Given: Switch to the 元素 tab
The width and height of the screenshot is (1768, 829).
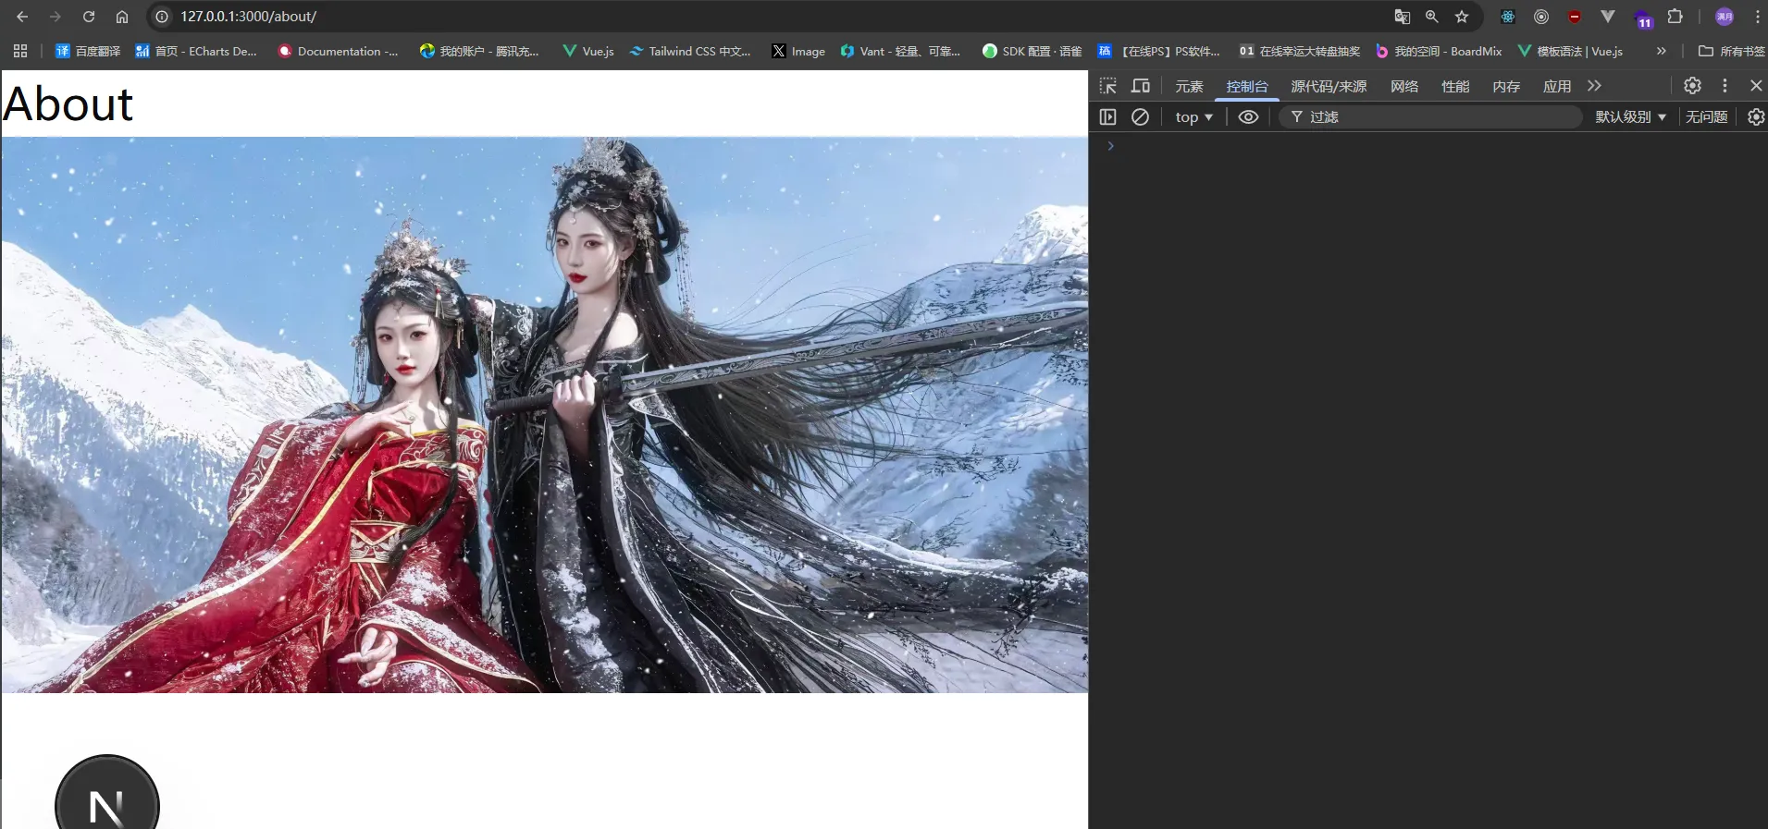Looking at the screenshot, I should [1189, 86].
